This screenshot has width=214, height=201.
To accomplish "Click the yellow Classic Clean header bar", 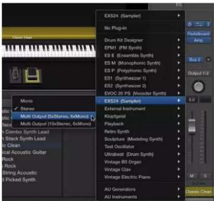I will [x=49, y=33].
